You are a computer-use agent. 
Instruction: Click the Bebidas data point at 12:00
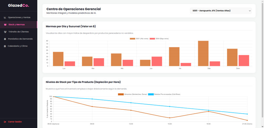(x=131, y=103)
